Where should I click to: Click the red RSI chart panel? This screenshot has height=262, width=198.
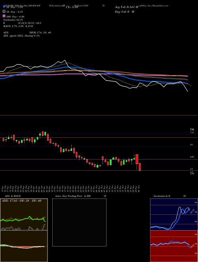(174, 246)
